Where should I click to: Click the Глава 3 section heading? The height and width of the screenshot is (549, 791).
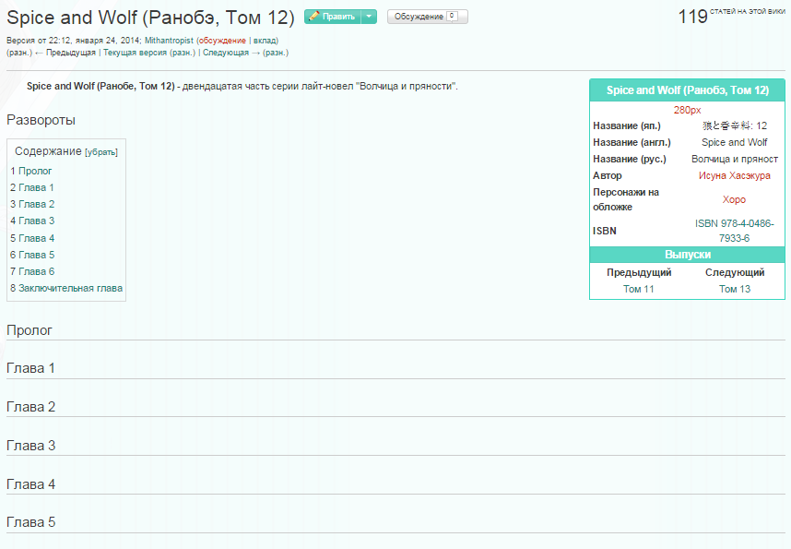30,446
